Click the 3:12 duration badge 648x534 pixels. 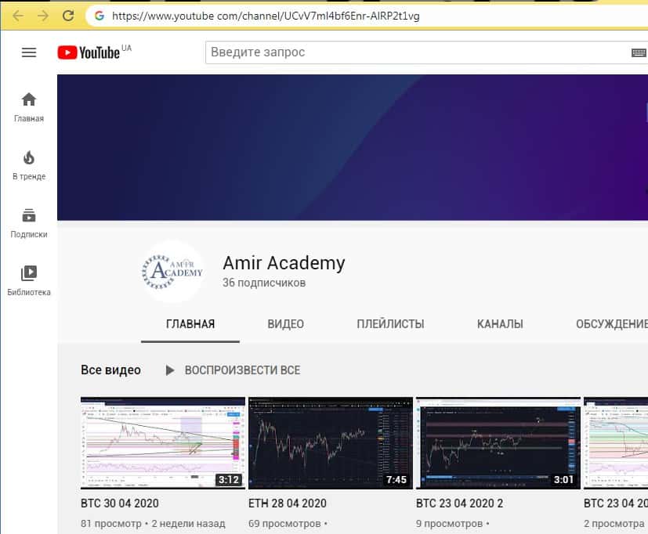[229, 480]
